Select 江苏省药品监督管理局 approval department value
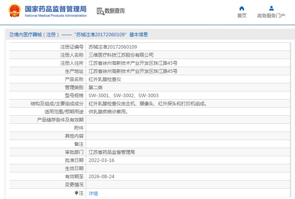The image size is (295, 199). 112,152
